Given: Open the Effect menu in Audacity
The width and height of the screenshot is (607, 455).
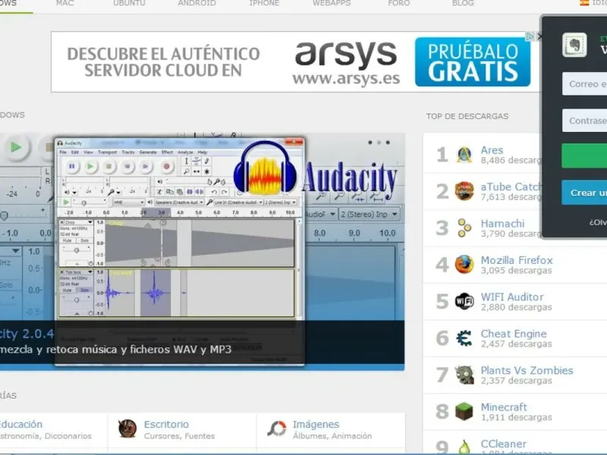Looking at the screenshot, I should tap(167, 152).
